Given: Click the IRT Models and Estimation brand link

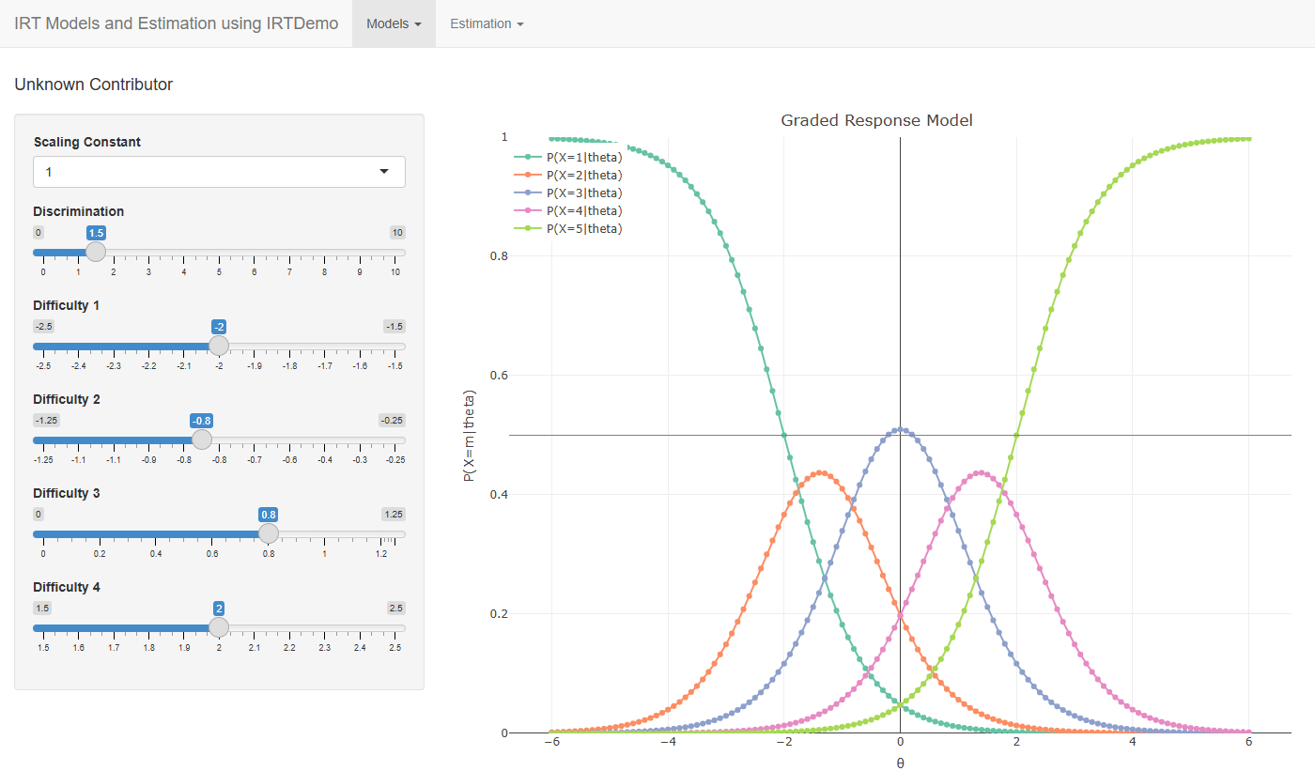Looking at the screenshot, I should click(x=177, y=23).
